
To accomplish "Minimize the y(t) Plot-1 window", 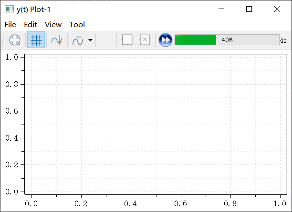I will (220, 9).
